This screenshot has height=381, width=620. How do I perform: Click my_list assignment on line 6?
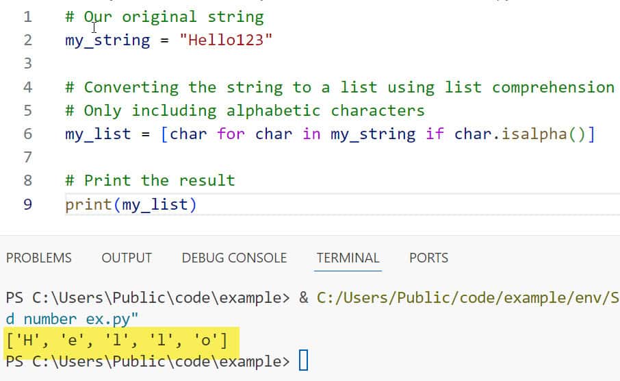(x=98, y=134)
